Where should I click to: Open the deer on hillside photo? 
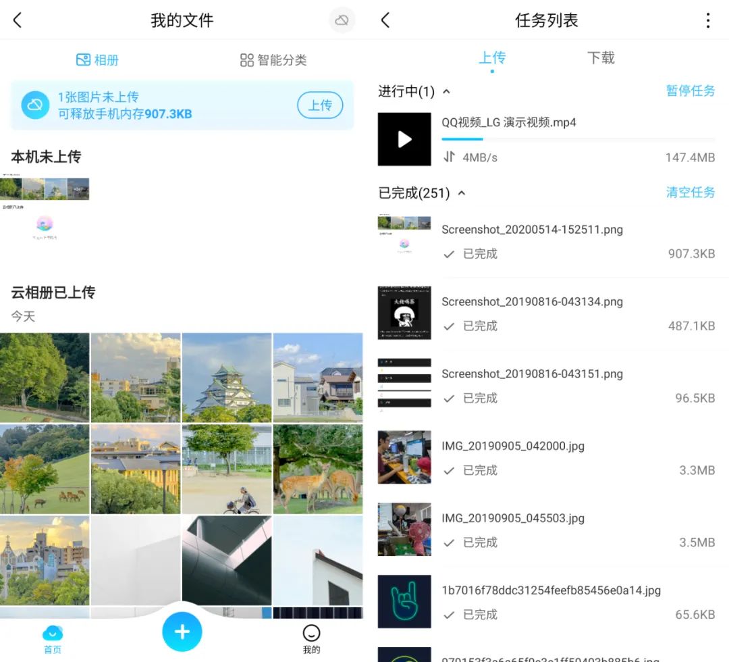[x=45, y=469]
